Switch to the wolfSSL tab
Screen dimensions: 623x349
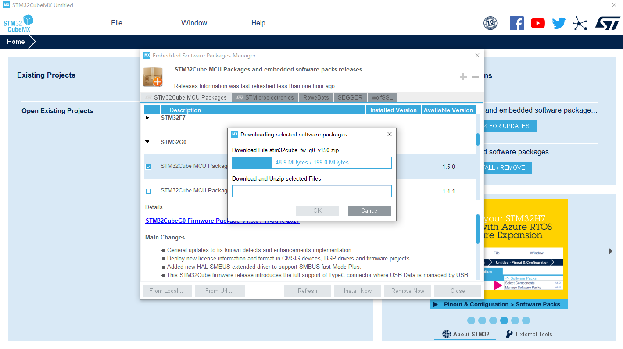383,97
